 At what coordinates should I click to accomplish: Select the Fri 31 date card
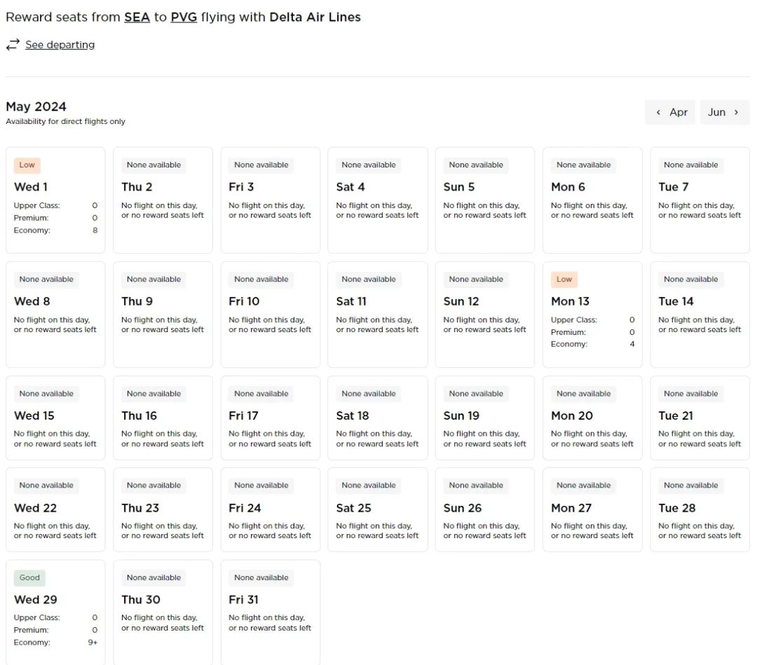(270, 612)
